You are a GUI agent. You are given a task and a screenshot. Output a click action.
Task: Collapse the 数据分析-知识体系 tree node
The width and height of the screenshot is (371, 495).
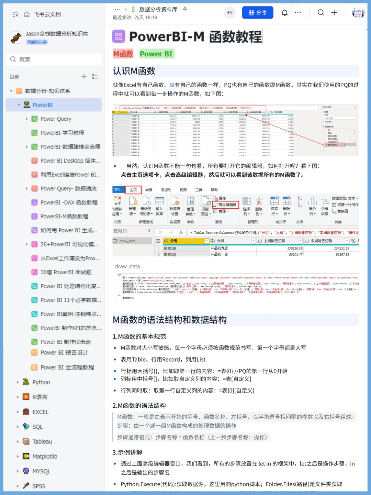[x=11, y=91]
